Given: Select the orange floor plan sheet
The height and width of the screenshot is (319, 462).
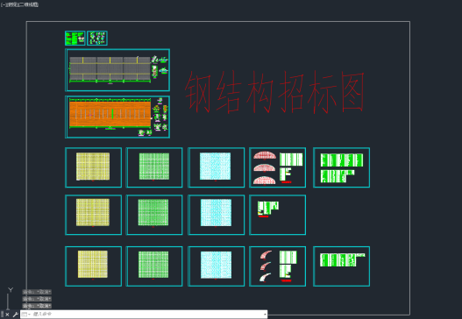Looking at the screenshot, I should coord(117,117).
